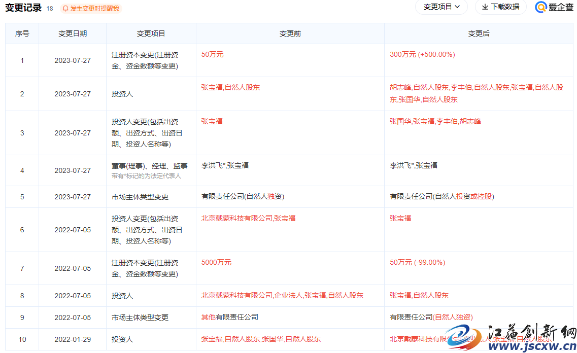Image resolution: width=577 pixels, height=353 pixels.
Task: Click 有限责任公司(自然人投资或控股) in row 5
Action: point(442,196)
